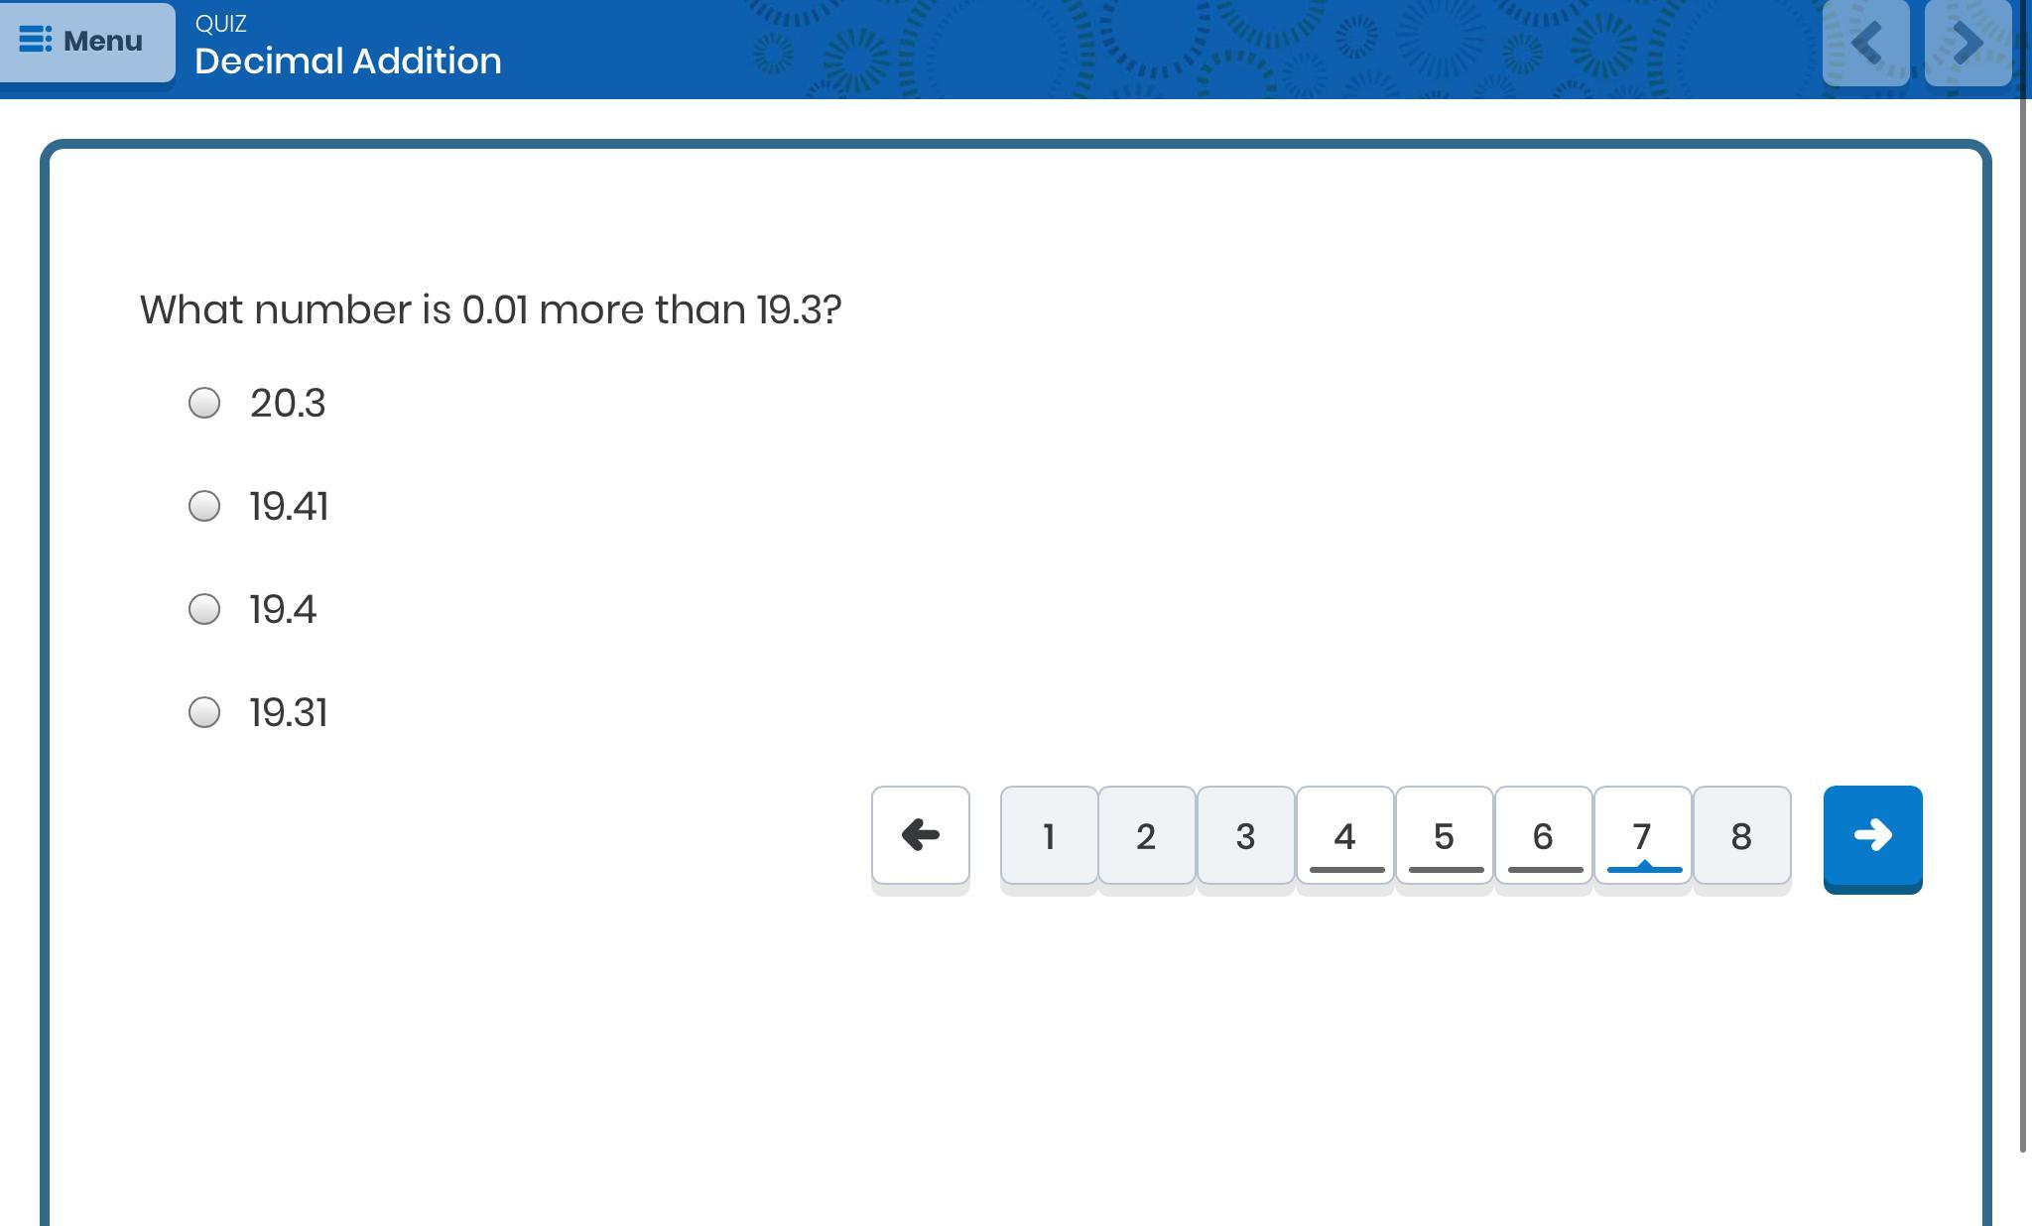This screenshot has width=2032, height=1226.
Task: Click the header previous page chevron
Action: tap(1866, 43)
